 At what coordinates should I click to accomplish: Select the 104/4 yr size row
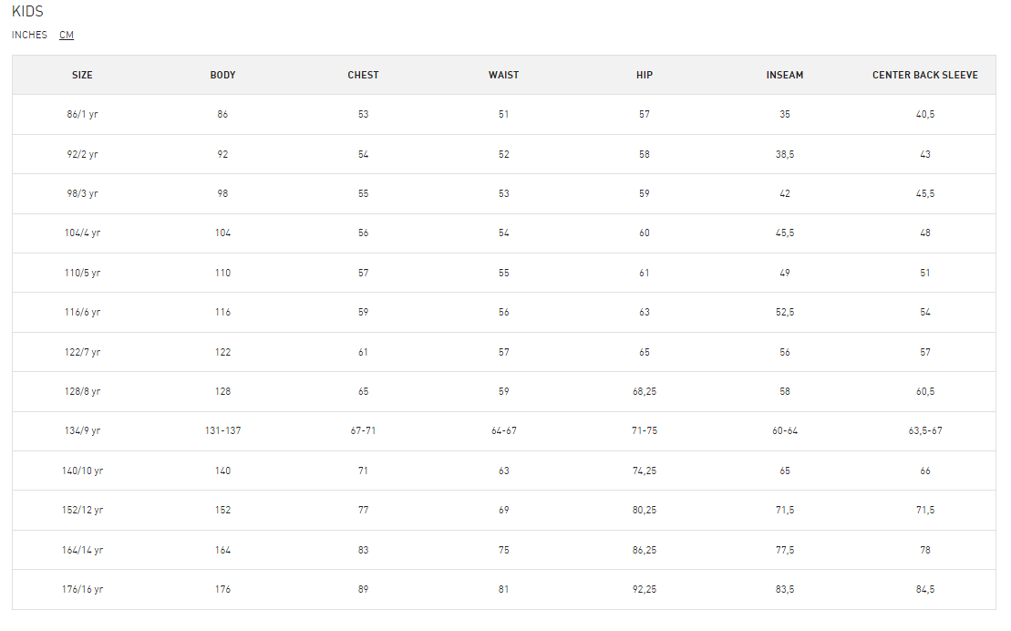(x=504, y=233)
